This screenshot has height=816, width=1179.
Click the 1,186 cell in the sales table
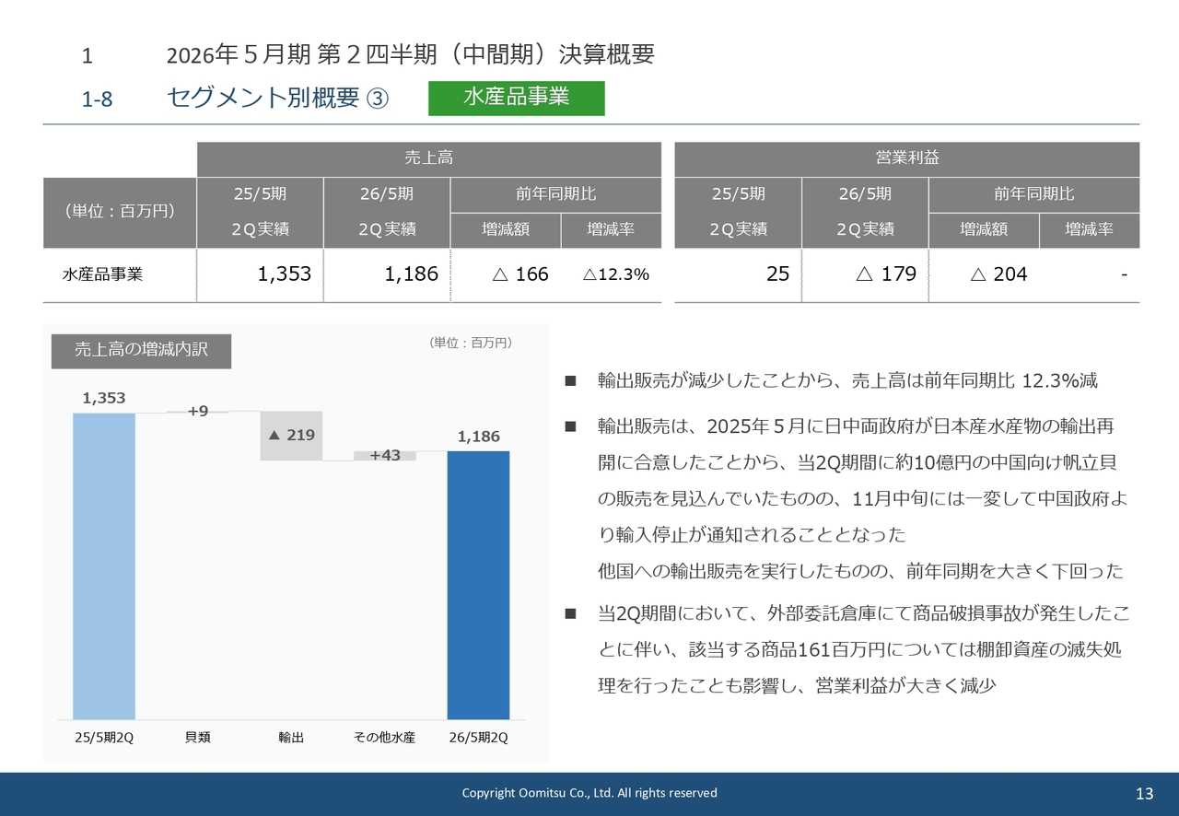coord(387,274)
